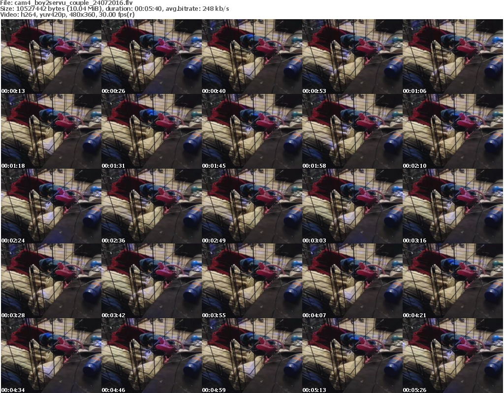Screen dimensions: 504x393
Task: Click the 00:00:40 video frame
Action: tap(252, 57)
